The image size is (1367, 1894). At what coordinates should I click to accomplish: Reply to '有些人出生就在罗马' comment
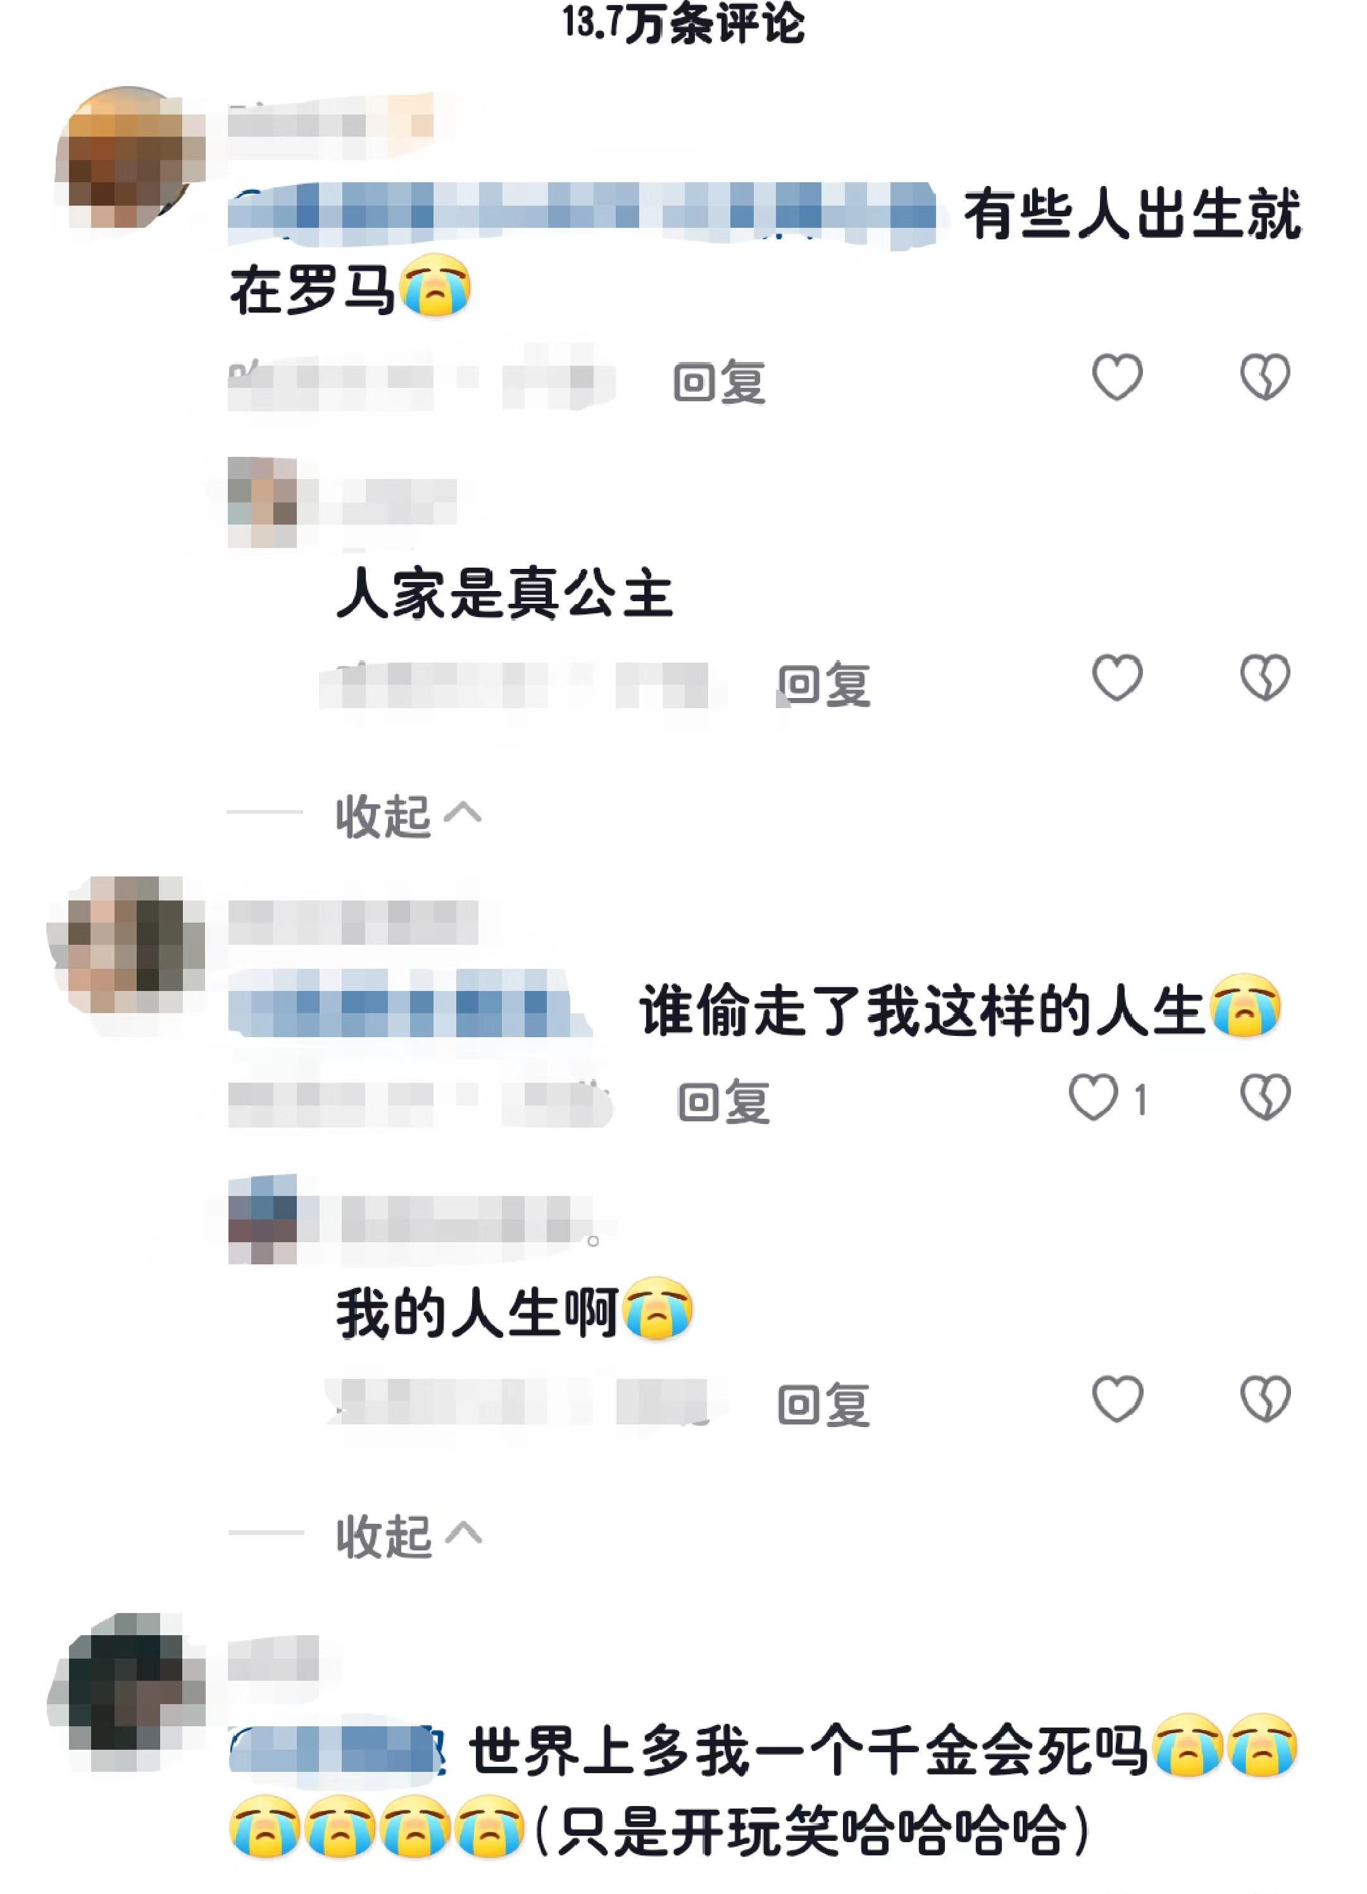tap(719, 382)
